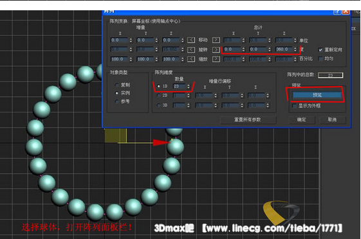The image size is (361, 239).
Task: Click the yellow plane handle of the move gizmo
Action: click(115, 136)
